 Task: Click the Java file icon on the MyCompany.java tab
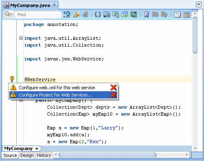click(6, 5)
